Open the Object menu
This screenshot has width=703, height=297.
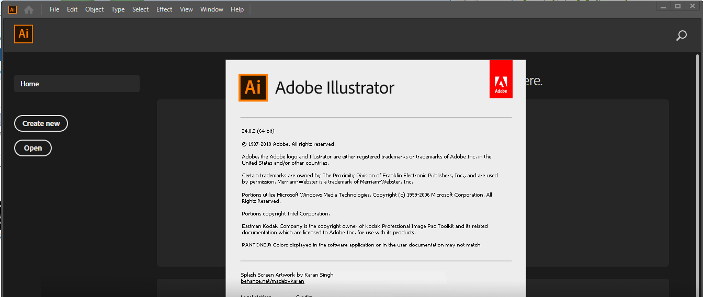pos(95,9)
